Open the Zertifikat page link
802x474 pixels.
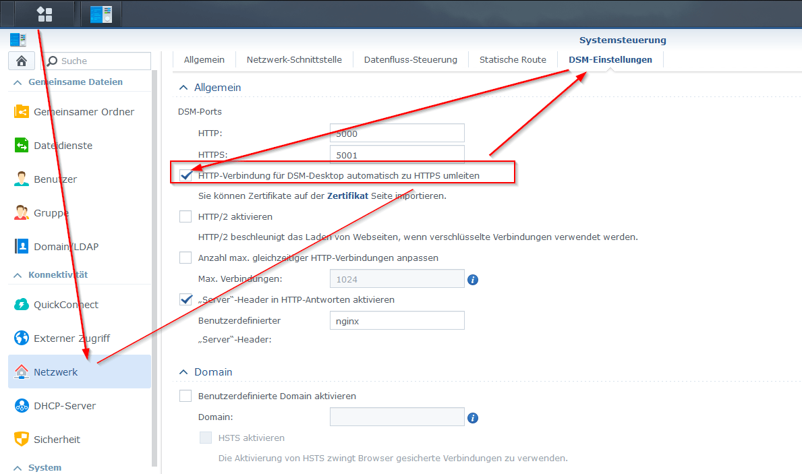coord(348,196)
